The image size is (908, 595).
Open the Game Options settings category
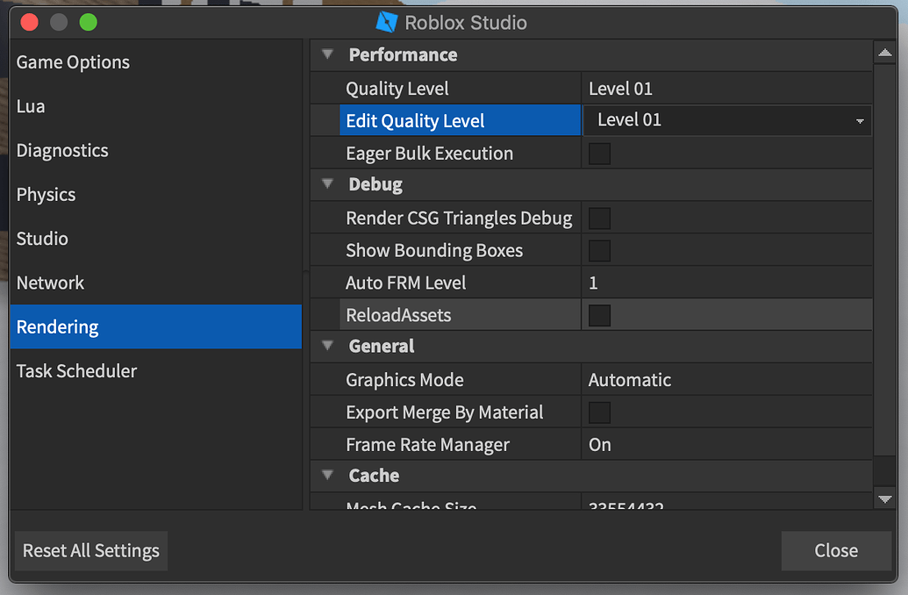156,62
